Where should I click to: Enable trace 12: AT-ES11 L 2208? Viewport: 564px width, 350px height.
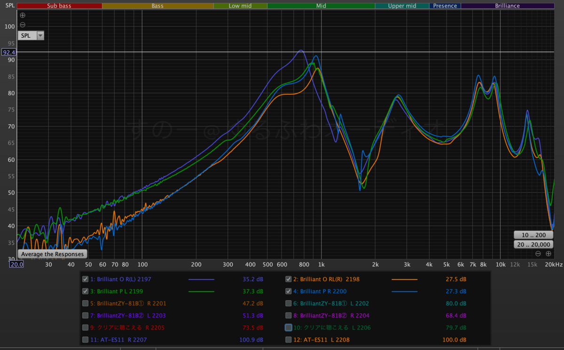(x=288, y=340)
